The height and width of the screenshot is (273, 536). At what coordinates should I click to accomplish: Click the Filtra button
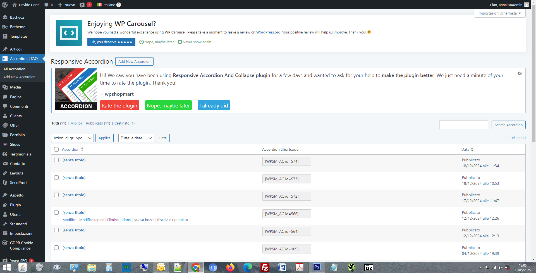coord(162,138)
